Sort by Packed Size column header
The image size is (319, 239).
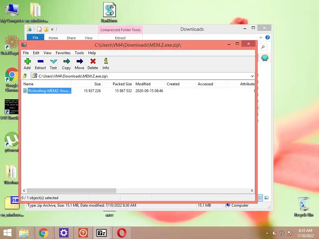coord(118,84)
